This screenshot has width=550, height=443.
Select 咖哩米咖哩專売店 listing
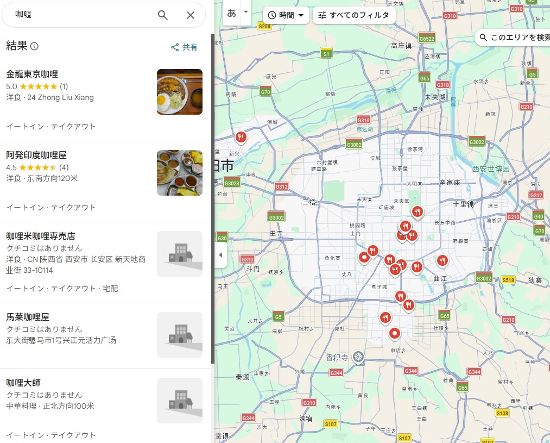[x=41, y=236]
